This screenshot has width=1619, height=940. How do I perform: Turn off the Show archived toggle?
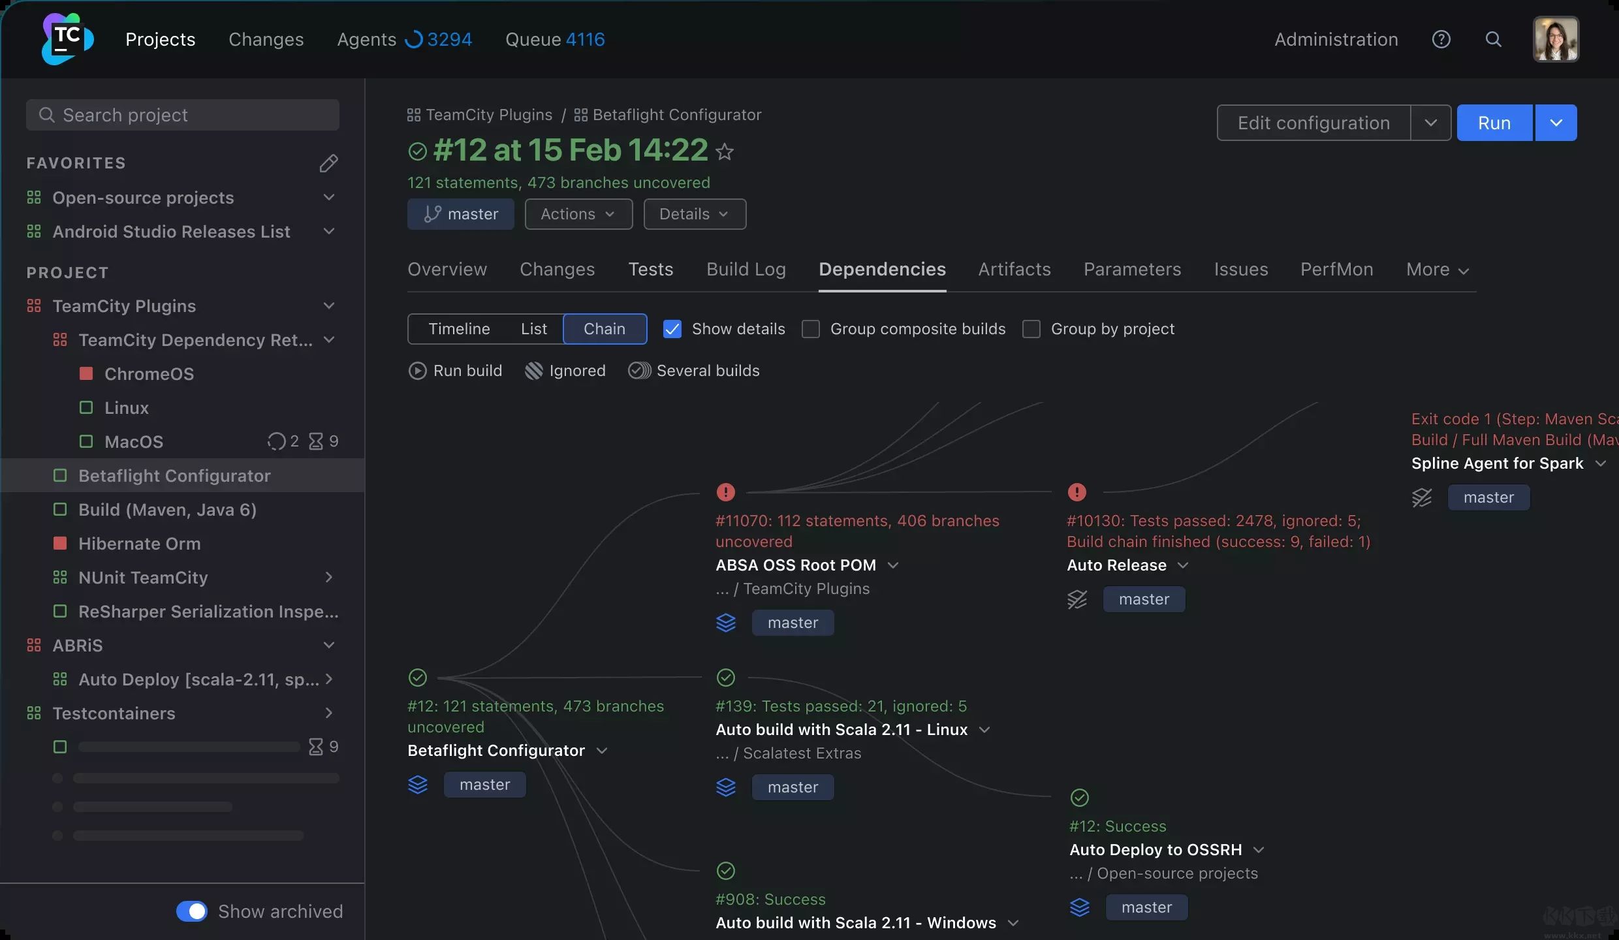[191, 911]
